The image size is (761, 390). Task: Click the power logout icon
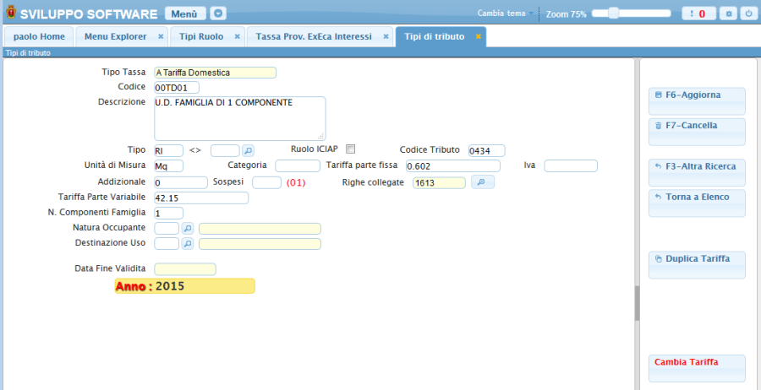[747, 14]
